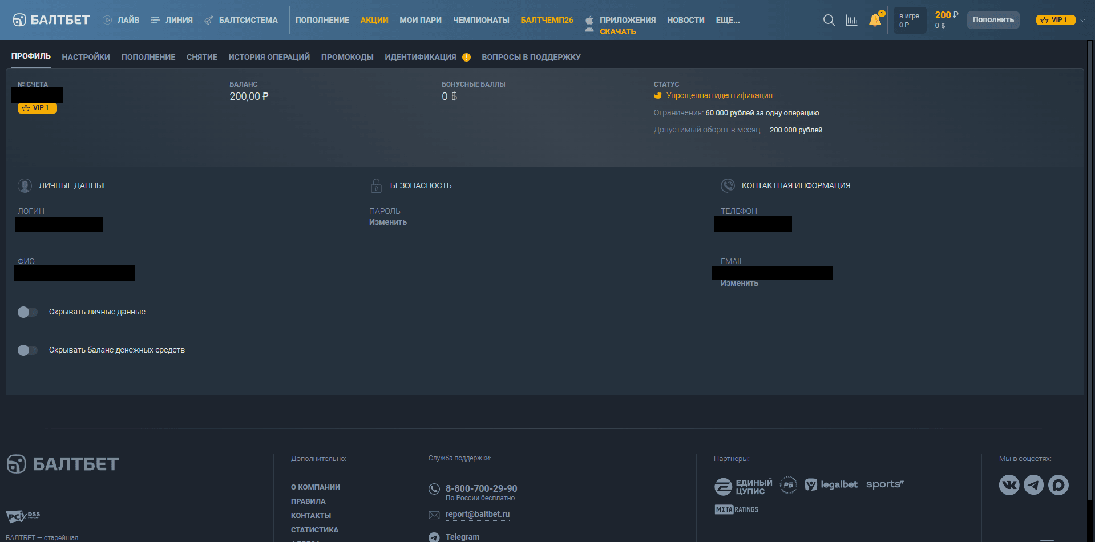This screenshot has height=542, width=1095.
Task: Switch to the НАСТРОЙКИ tab
Action: [x=86, y=57]
